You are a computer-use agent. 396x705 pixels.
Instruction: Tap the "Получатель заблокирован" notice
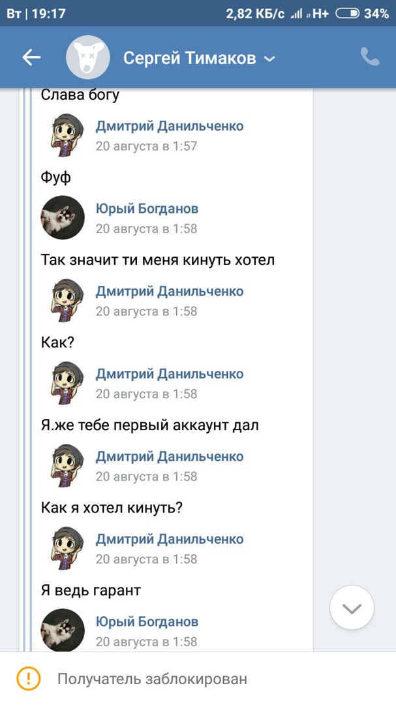[x=152, y=679]
